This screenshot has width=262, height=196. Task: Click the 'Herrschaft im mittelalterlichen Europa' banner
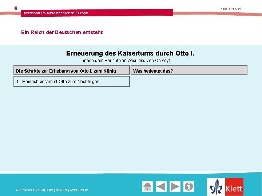pyautogui.click(x=97, y=13)
